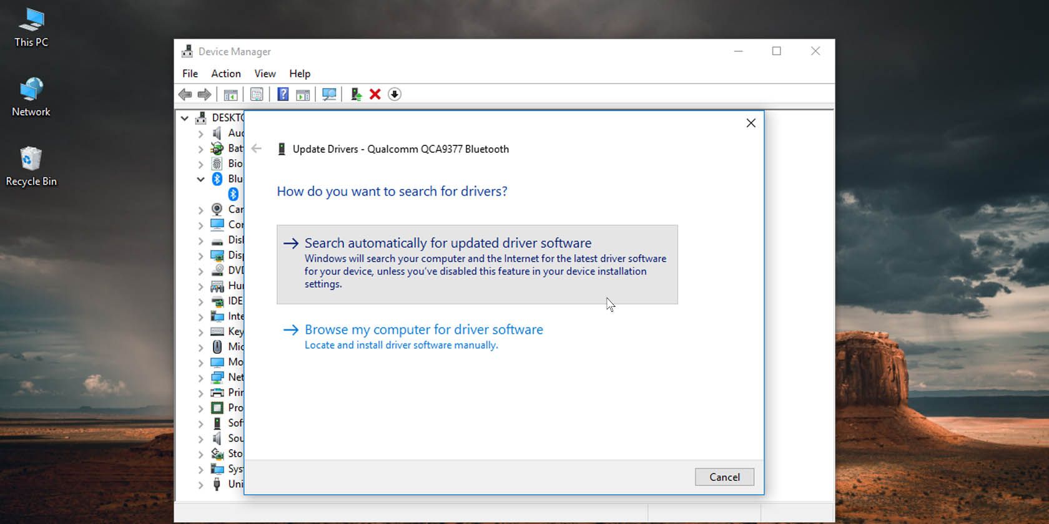Expand the Network adapters tree node
The height and width of the screenshot is (524, 1049).
click(200, 377)
